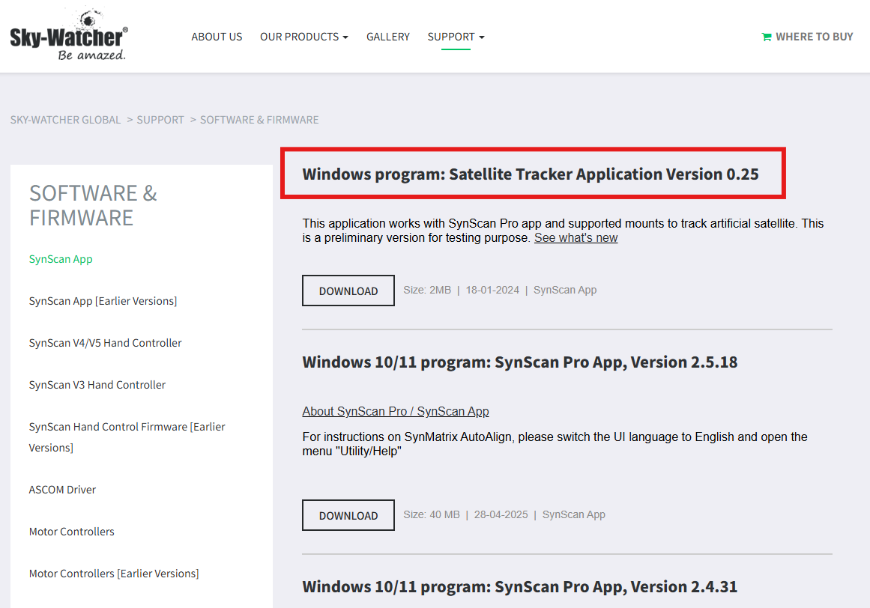Click the See what's new link

576,238
